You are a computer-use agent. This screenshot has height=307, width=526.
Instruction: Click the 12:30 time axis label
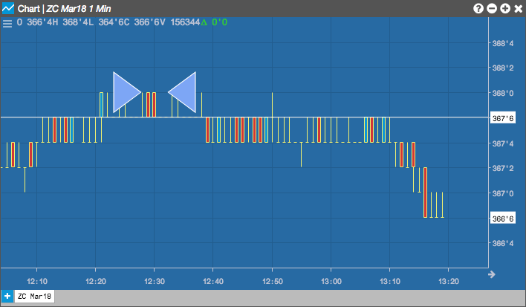(x=155, y=281)
